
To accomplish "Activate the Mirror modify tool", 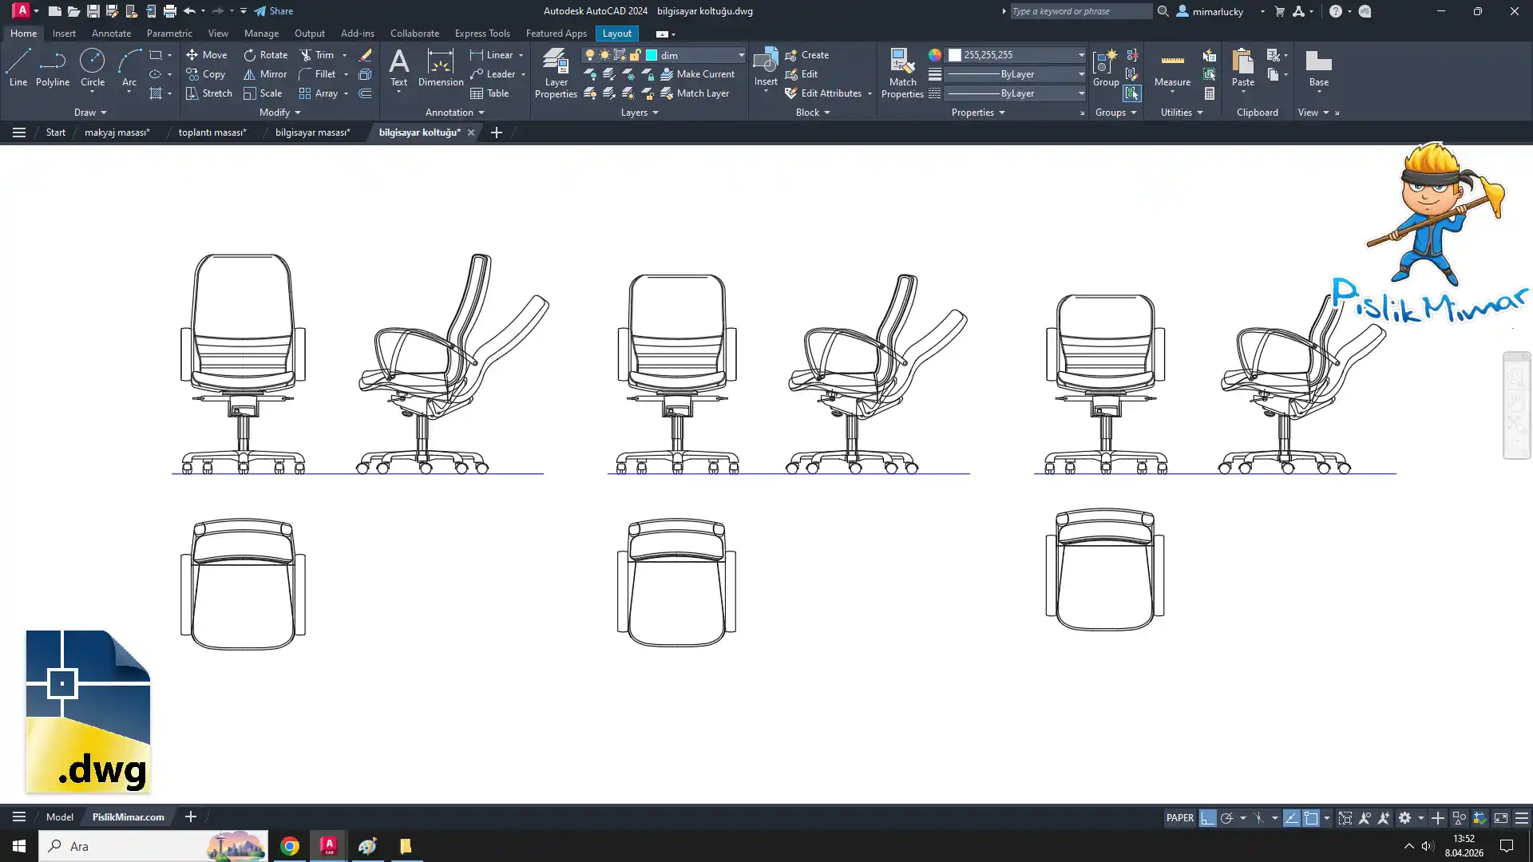I will pos(265,73).
